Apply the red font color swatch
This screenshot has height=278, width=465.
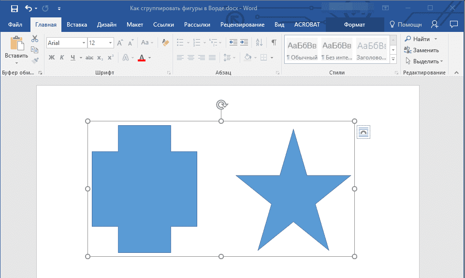(x=142, y=58)
